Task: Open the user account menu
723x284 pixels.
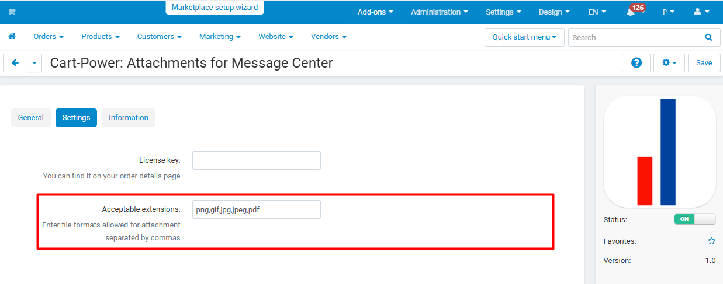Action: coord(701,12)
